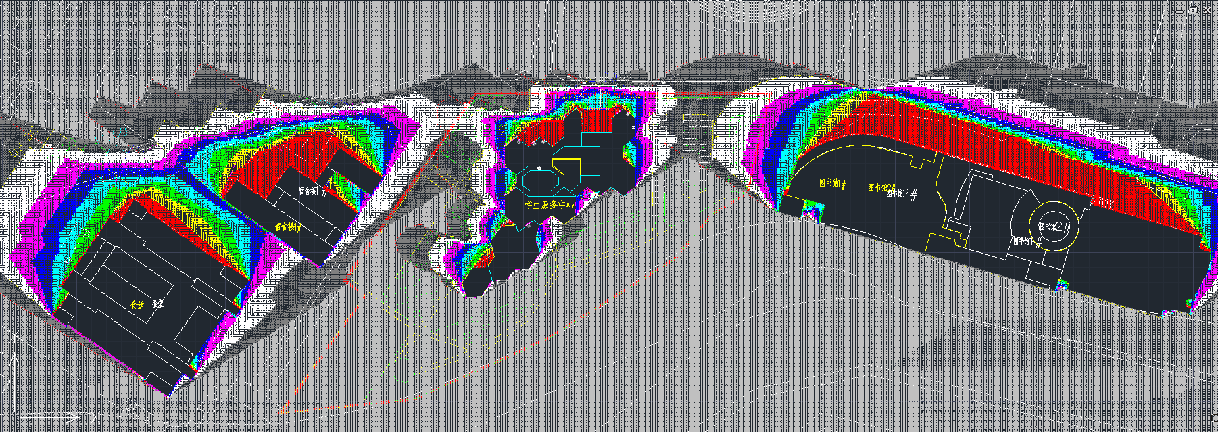1218x432 pixels.
Task: Select the 图书馆2# label inside the yellow circle
Action: pos(1054,226)
